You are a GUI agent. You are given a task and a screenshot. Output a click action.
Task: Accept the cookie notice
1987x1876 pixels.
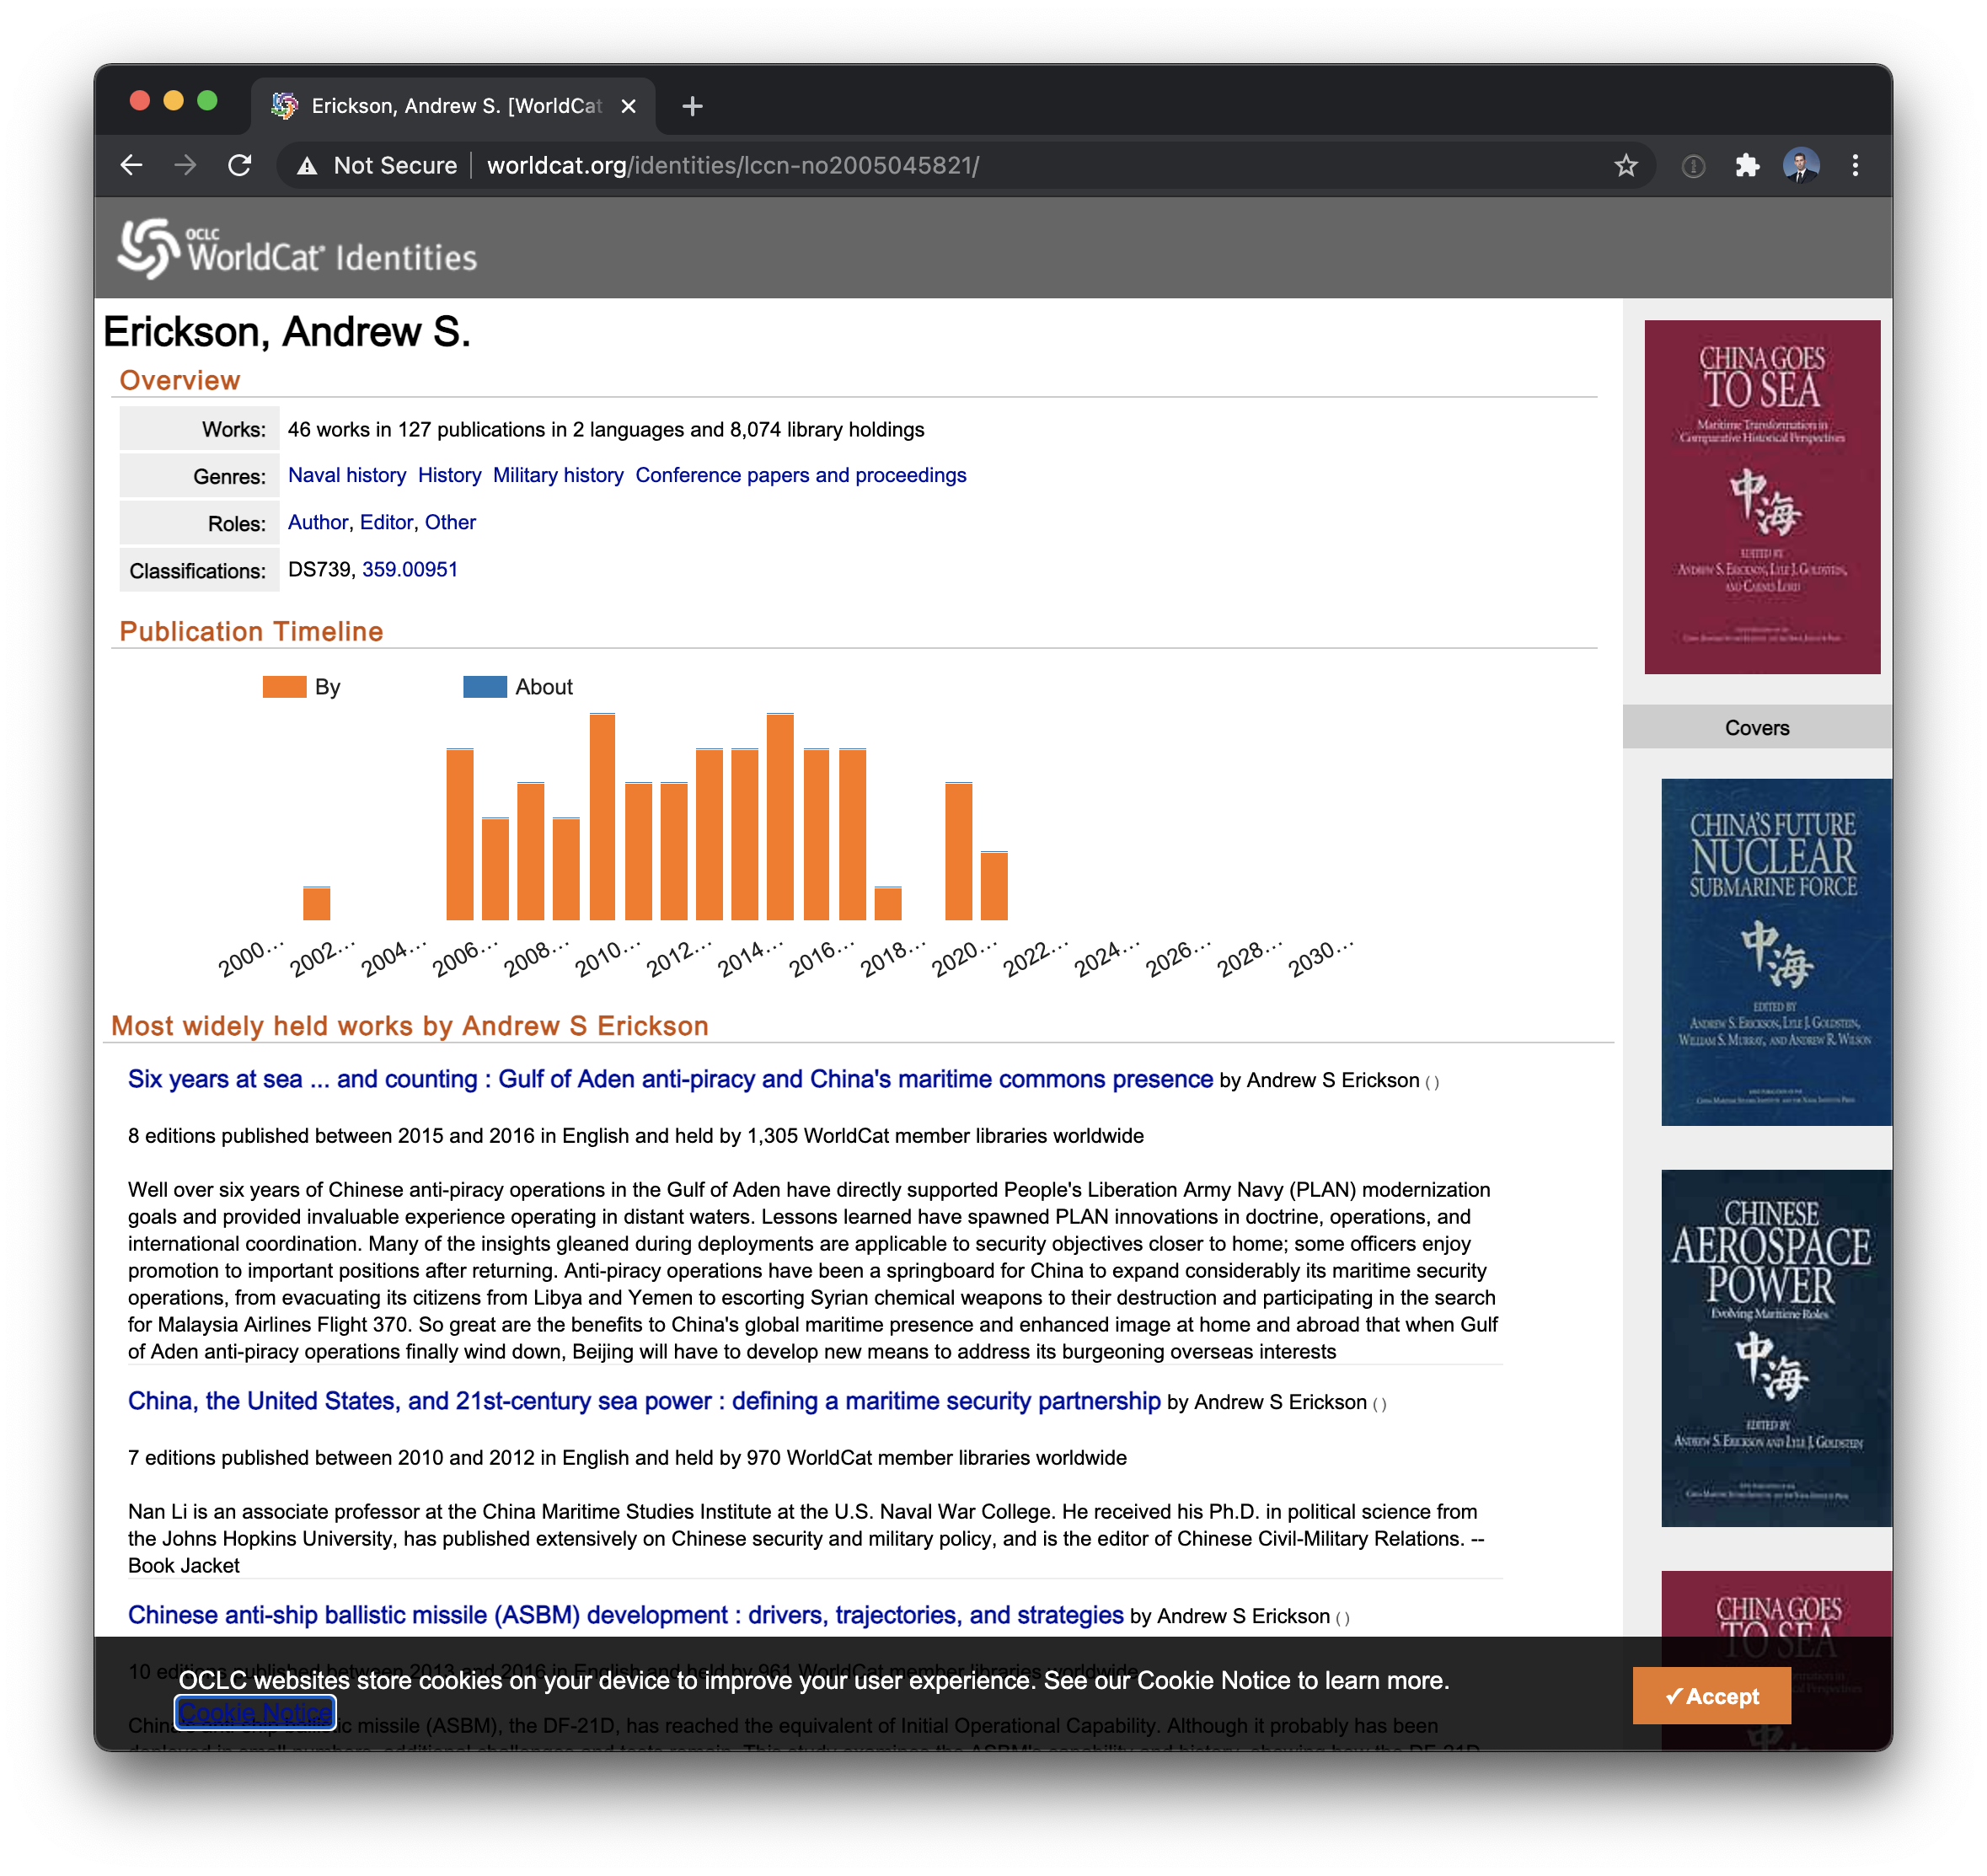1711,1696
